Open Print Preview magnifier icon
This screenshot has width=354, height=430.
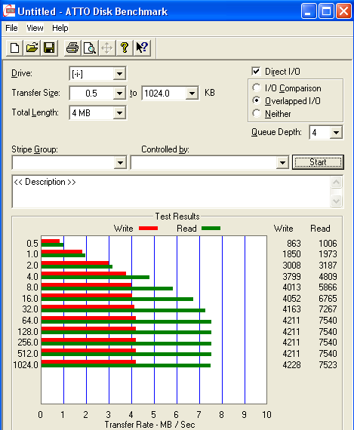click(90, 48)
